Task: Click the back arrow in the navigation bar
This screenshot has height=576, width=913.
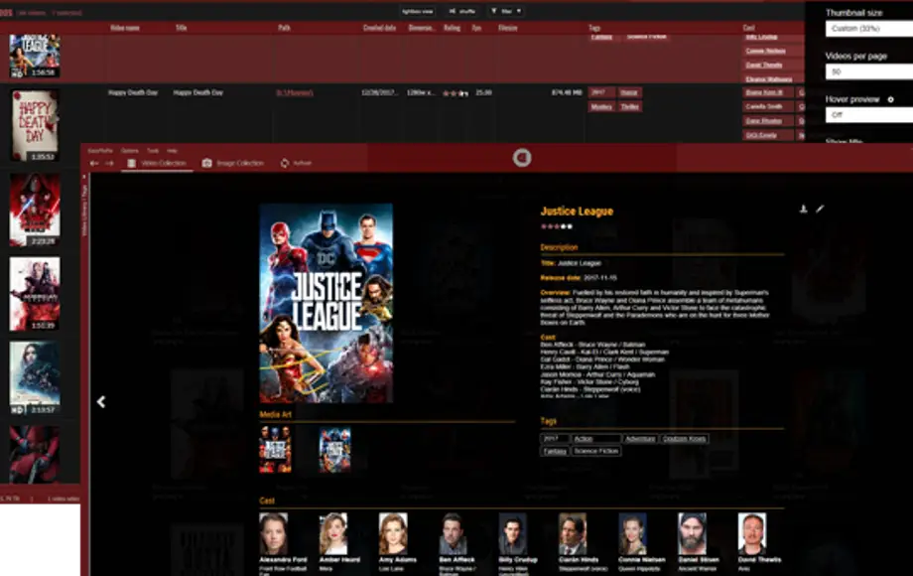Action: 94,163
